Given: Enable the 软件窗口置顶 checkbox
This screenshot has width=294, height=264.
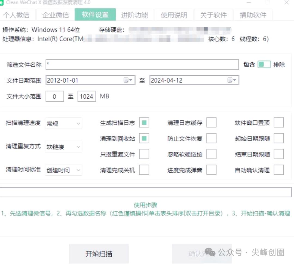Looking at the screenshot, I should point(279,123).
